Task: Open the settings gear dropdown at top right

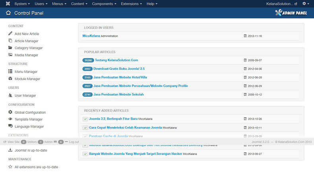Action: (x=306, y=4)
